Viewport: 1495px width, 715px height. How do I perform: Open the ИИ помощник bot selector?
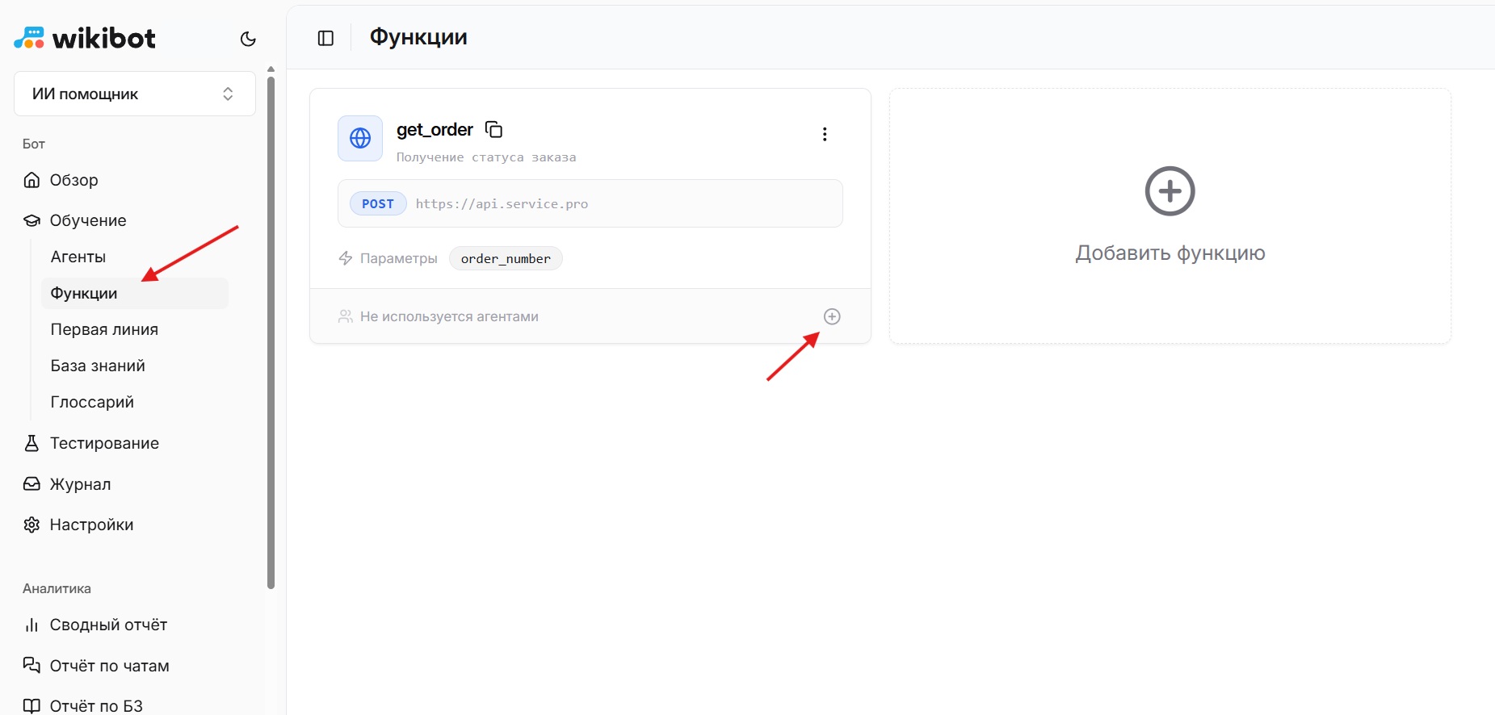tap(135, 94)
